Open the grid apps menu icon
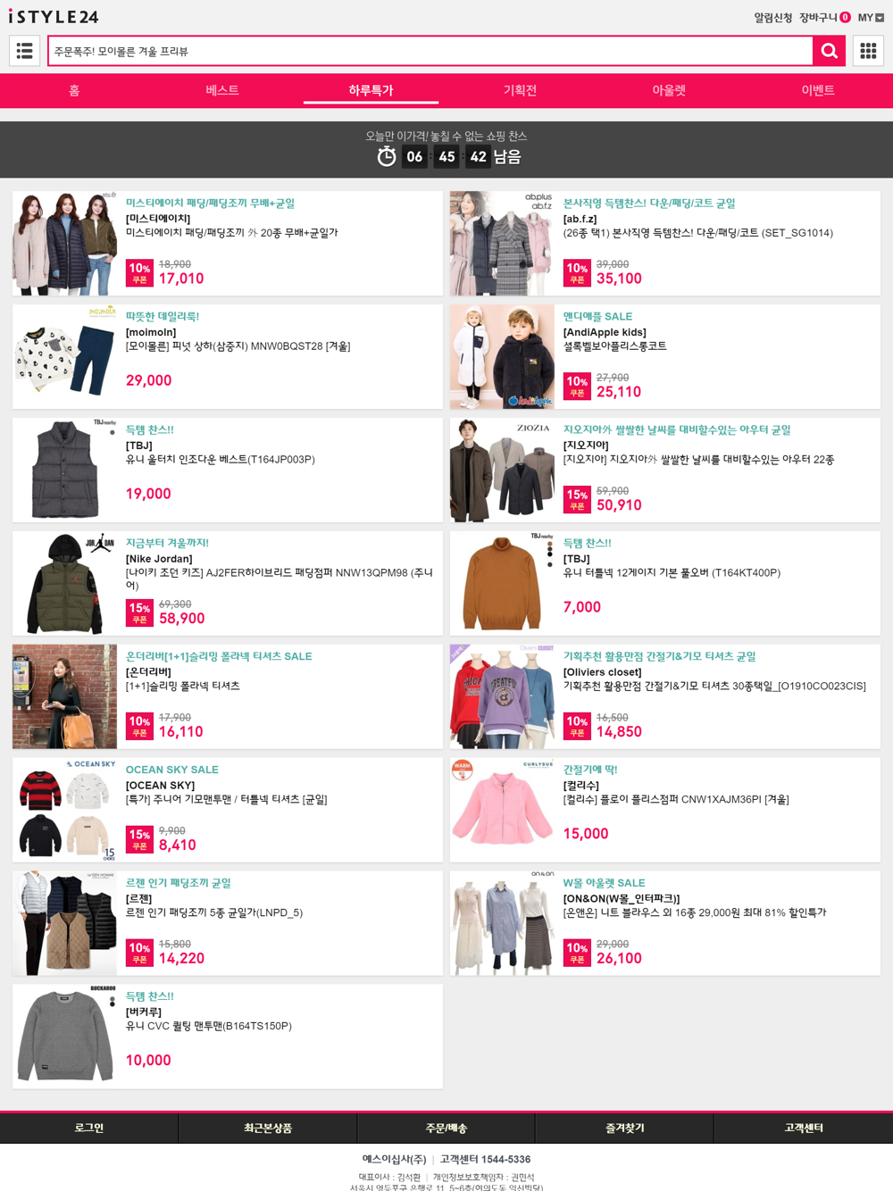Image resolution: width=893 pixels, height=1191 pixels. pyautogui.click(x=868, y=51)
